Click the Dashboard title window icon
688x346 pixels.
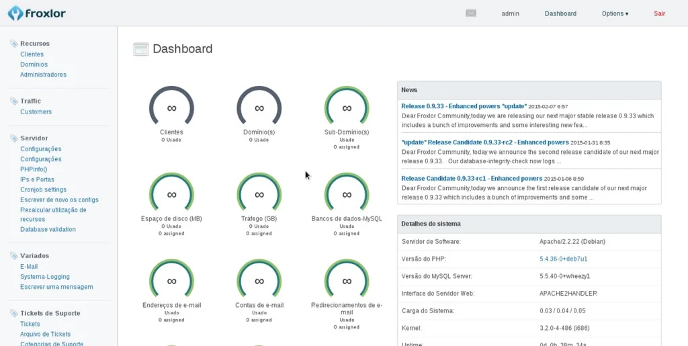(x=140, y=49)
